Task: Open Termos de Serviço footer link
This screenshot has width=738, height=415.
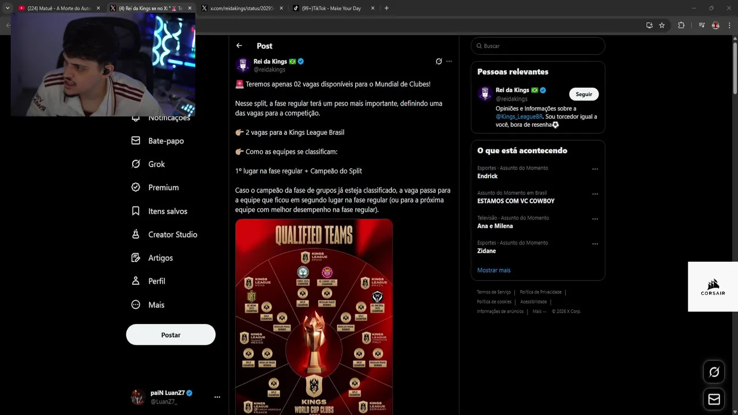Action: point(494,292)
